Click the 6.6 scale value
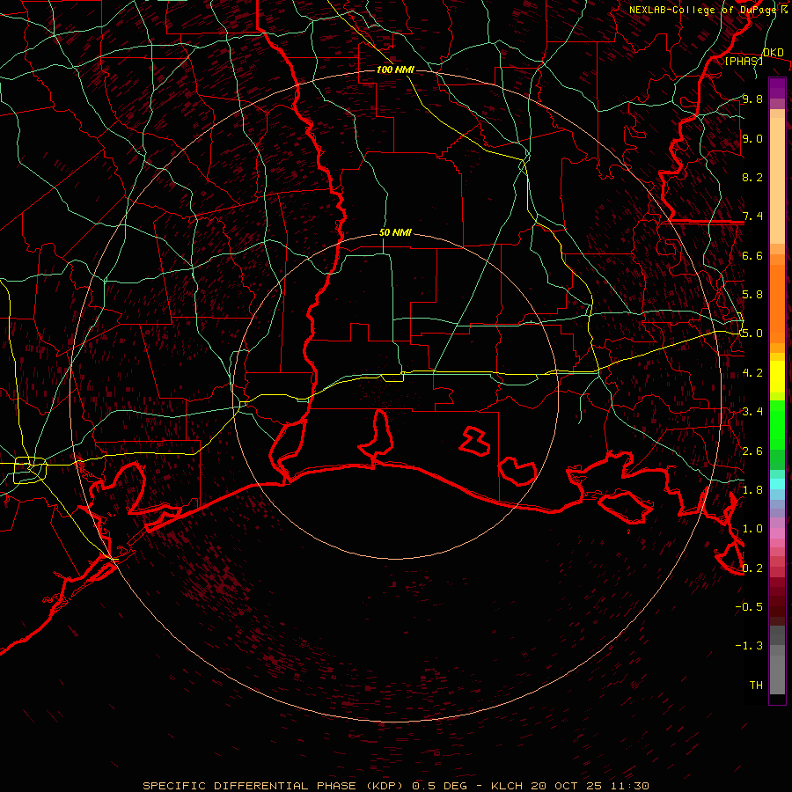 pyautogui.click(x=752, y=255)
